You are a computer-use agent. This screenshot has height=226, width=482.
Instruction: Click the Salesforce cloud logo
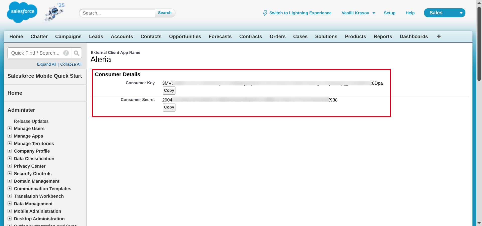(x=22, y=12)
